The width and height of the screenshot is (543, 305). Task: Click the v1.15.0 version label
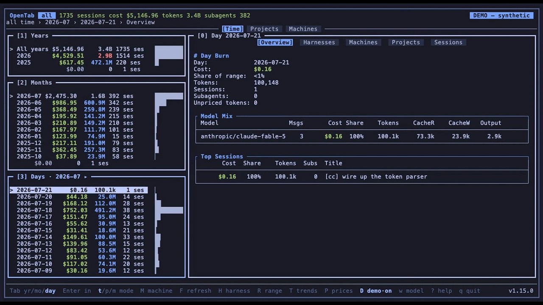[521, 291]
